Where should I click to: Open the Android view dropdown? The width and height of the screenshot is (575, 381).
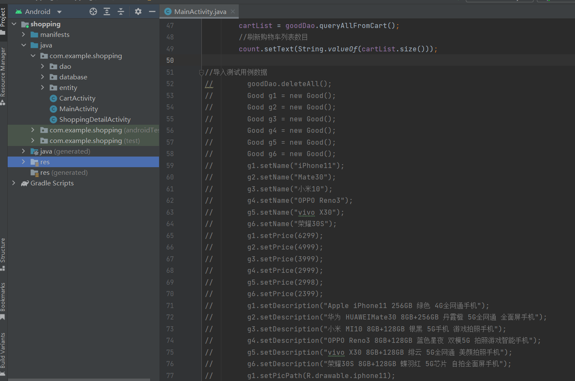click(x=59, y=12)
